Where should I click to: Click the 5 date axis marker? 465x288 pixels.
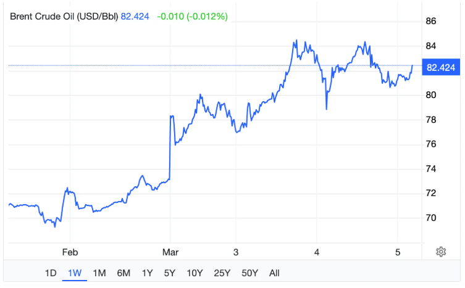coord(398,252)
